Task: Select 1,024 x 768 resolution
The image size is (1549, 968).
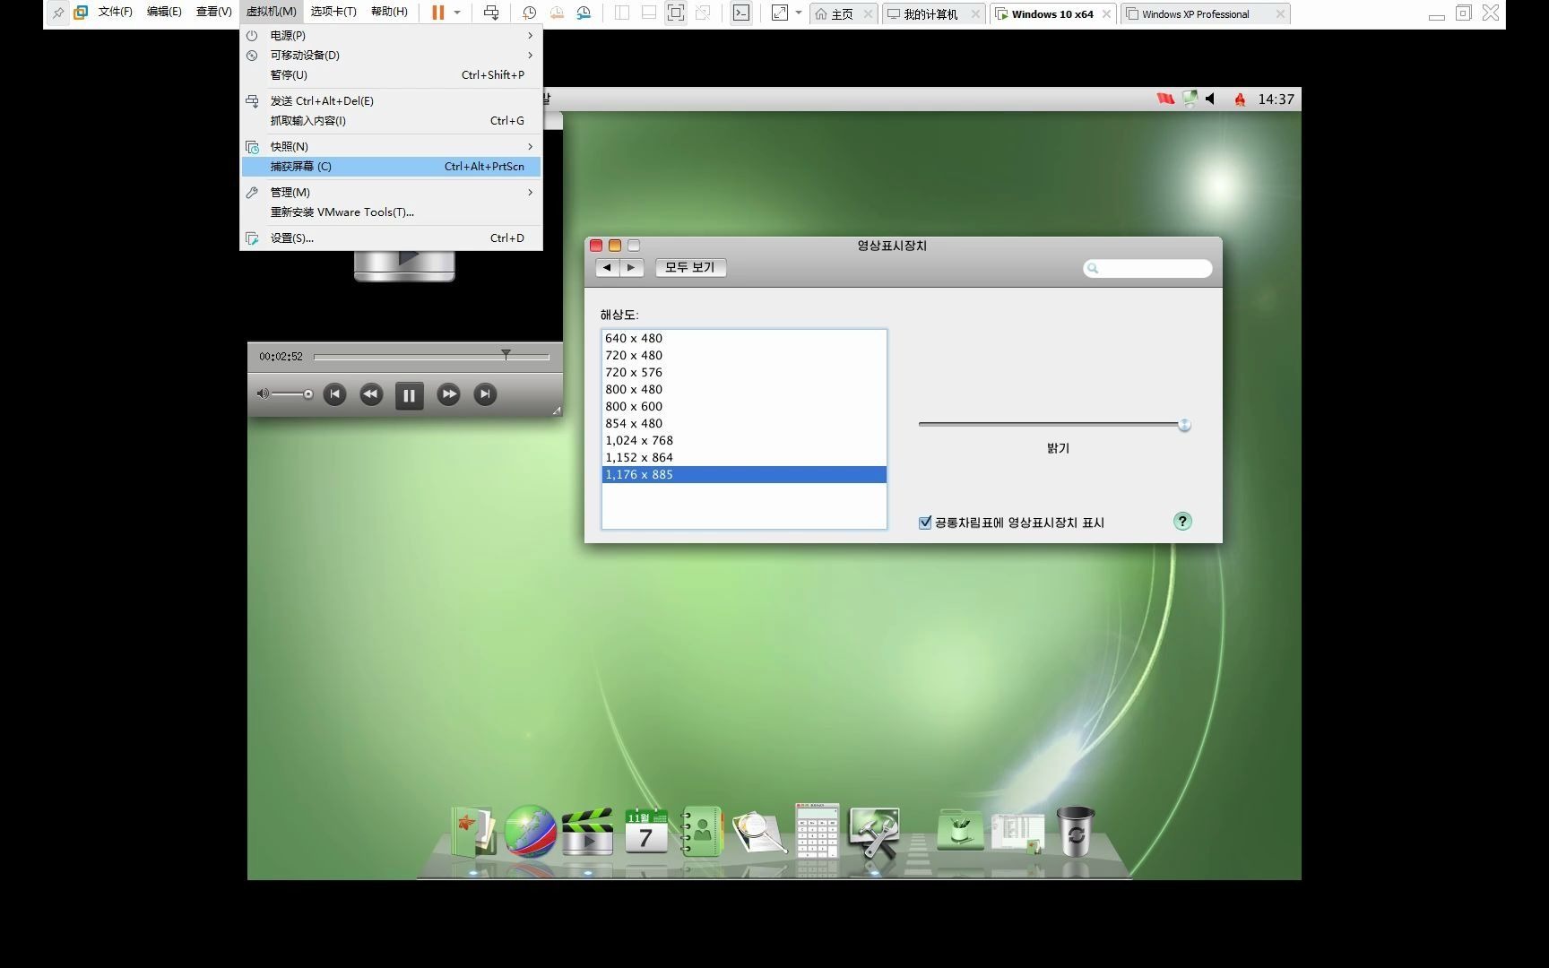Action: pyautogui.click(x=744, y=440)
